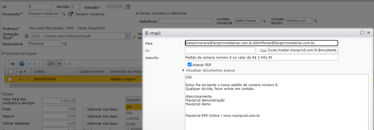Select page 1 in grid pager

click(x=42, y=64)
